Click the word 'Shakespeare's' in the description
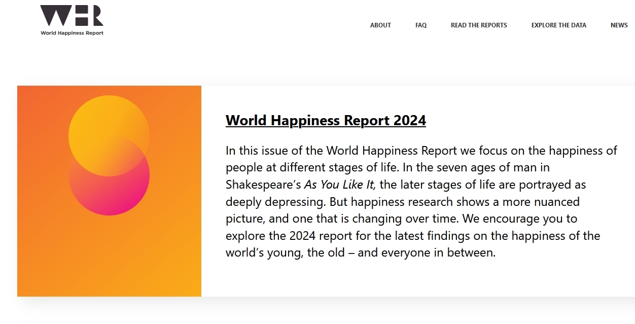The height and width of the screenshot is (324, 635). coord(263,185)
